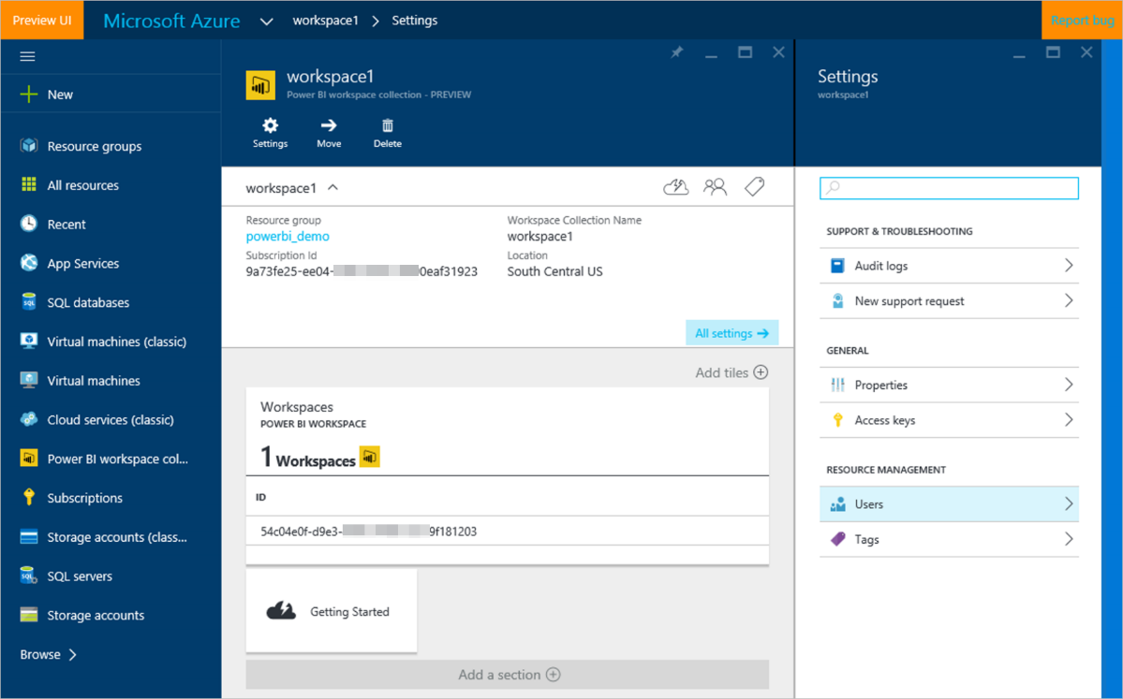Click the SQL servers icon
Viewport: 1123px width, 699px height.
coord(29,575)
